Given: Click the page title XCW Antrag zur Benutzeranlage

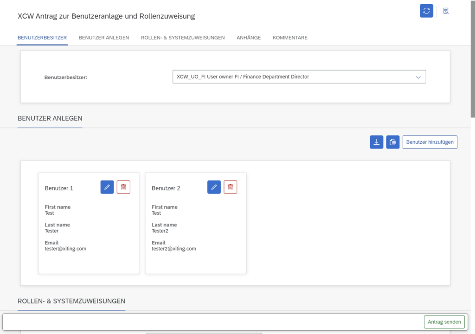Looking at the screenshot, I should [106, 16].
